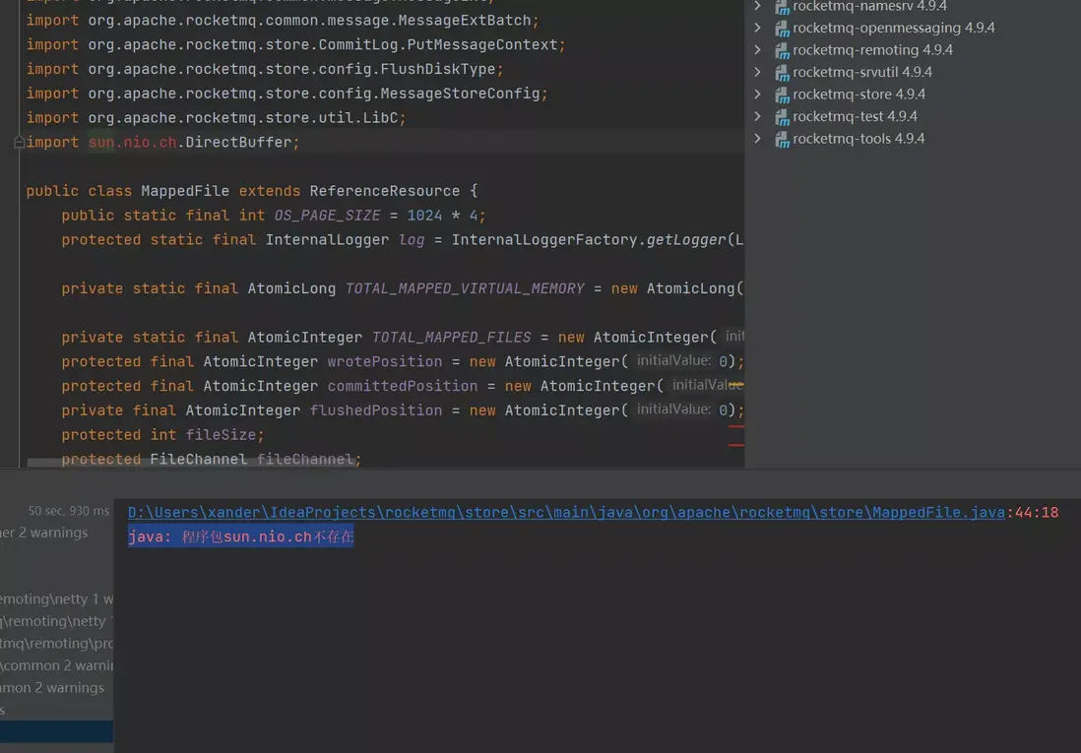Expand the rocketmq-store 4.9.4 node
Image resolution: width=1081 pixels, height=753 pixels.
click(x=758, y=94)
